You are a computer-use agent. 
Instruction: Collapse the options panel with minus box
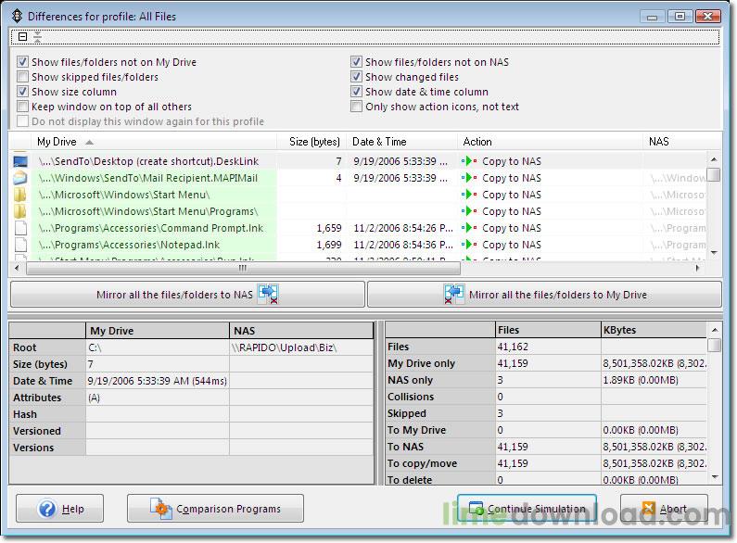pos(22,37)
